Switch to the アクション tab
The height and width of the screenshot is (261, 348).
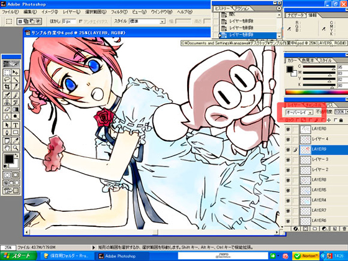coord(242,9)
